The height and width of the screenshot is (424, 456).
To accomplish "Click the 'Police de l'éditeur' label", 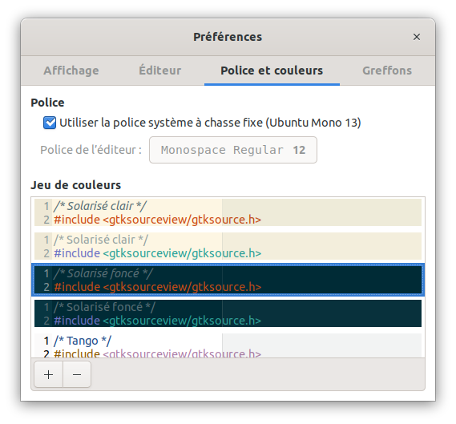I will click(91, 150).
